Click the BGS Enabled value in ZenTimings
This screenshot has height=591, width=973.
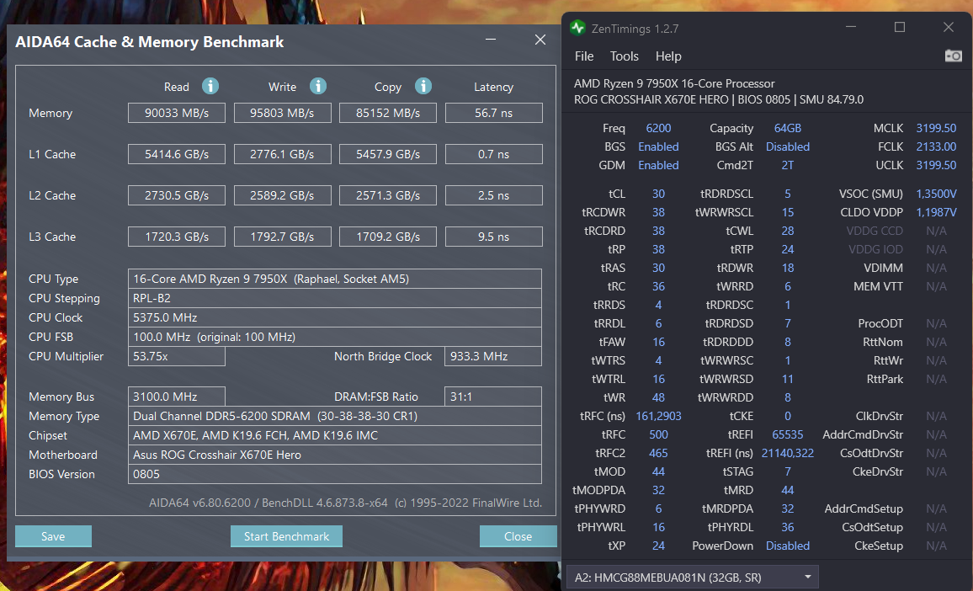(x=658, y=146)
